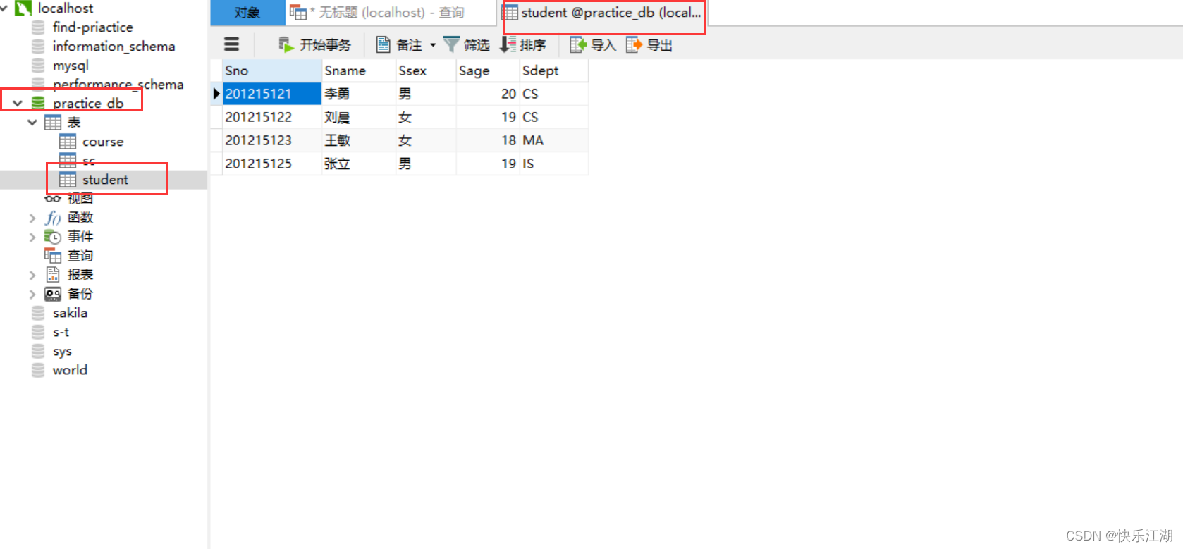This screenshot has height=549, width=1183.
Task: Click the Import (导入) icon
Action: pos(578,44)
